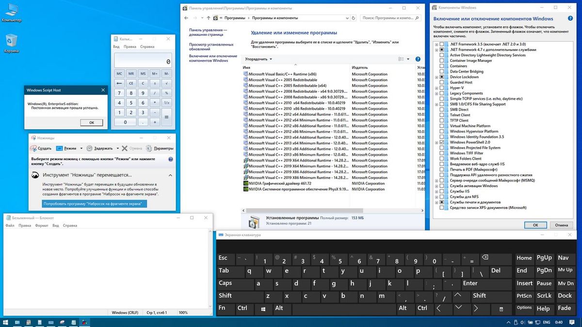
Task: Open Правка menu in Calculator
Action: (x=130, y=47)
